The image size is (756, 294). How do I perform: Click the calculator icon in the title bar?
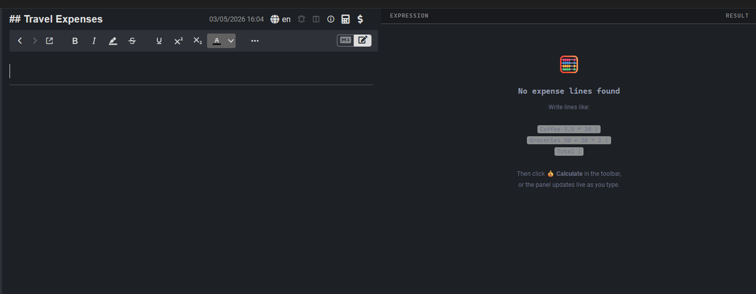[x=345, y=19]
